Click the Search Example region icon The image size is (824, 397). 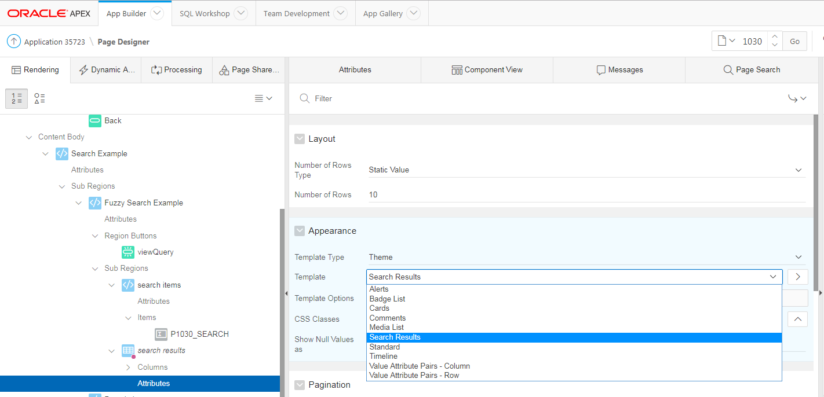point(62,153)
